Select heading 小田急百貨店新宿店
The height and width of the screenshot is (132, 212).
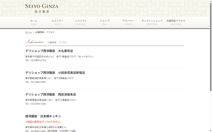click(x=71, y=73)
